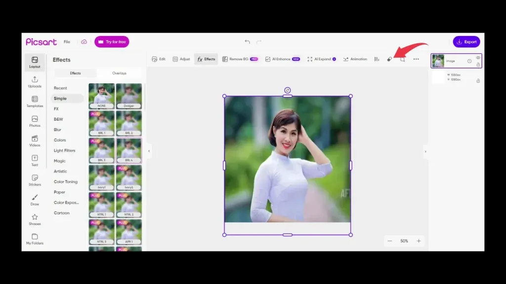The width and height of the screenshot is (506, 284).
Task: Select the FX effects category
Action: click(56, 109)
